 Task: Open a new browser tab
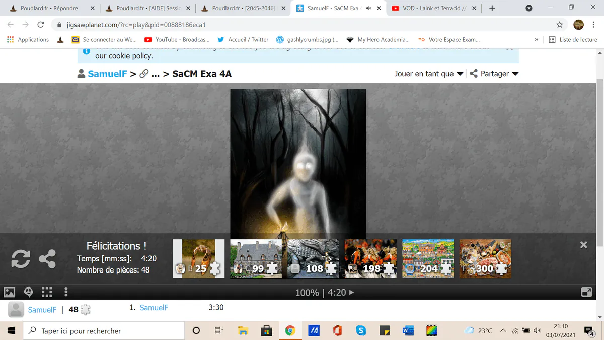click(x=492, y=8)
